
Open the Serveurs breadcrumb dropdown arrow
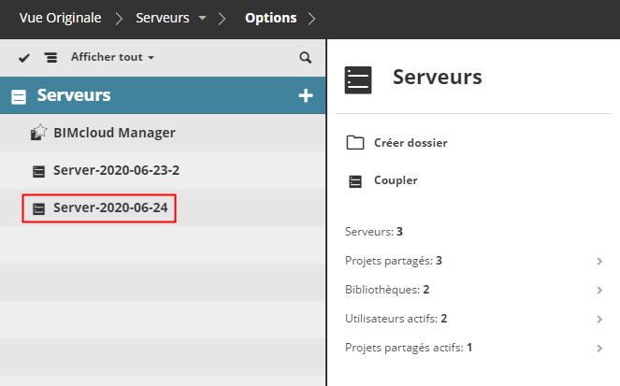[202, 19]
